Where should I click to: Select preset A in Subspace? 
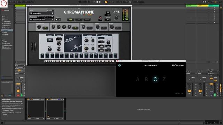click(x=138, y=79)
